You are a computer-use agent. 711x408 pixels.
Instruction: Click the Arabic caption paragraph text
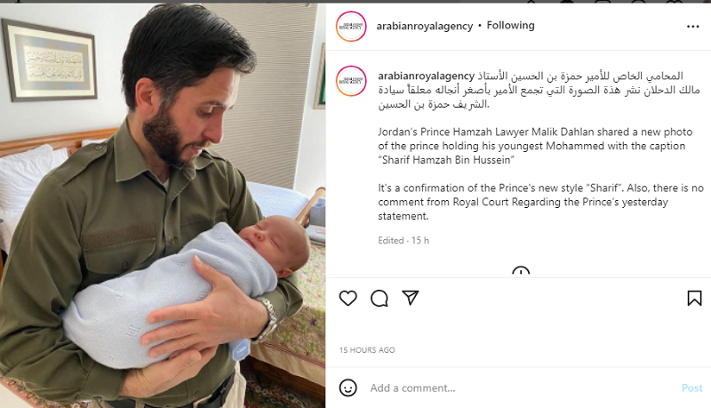539,90
